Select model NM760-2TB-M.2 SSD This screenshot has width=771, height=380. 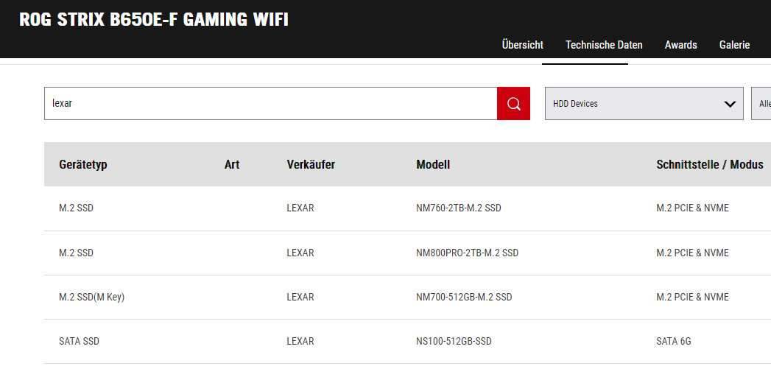[x=459, y=208]
